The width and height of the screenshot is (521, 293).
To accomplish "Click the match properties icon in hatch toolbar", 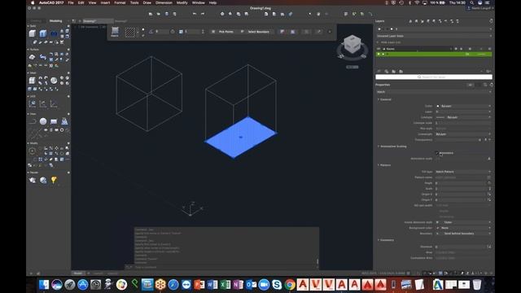I will point(318,32).
